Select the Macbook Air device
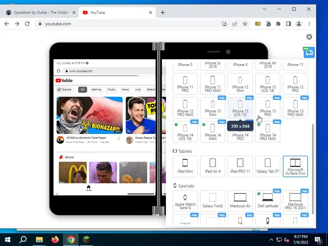 point(240,201)
